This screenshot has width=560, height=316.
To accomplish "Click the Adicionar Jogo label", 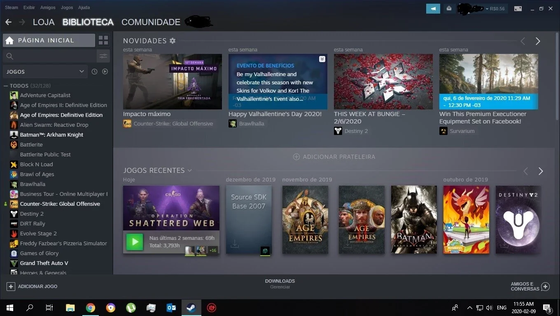I will pyautogui.click(x=38, y=286).
